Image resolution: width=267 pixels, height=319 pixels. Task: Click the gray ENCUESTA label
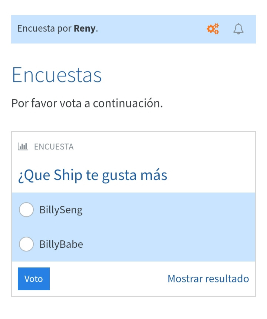(x=54, y=147)
